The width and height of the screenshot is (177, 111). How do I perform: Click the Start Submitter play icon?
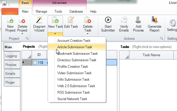pyautogui.click(x=108, y=20)
